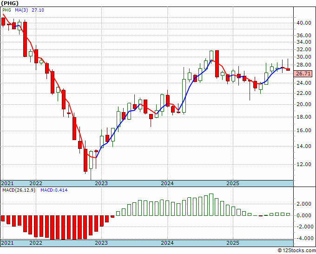The image size is (316, 254).
Task: Select 2024 on the price chart timeline
Action: coord(167,183)
